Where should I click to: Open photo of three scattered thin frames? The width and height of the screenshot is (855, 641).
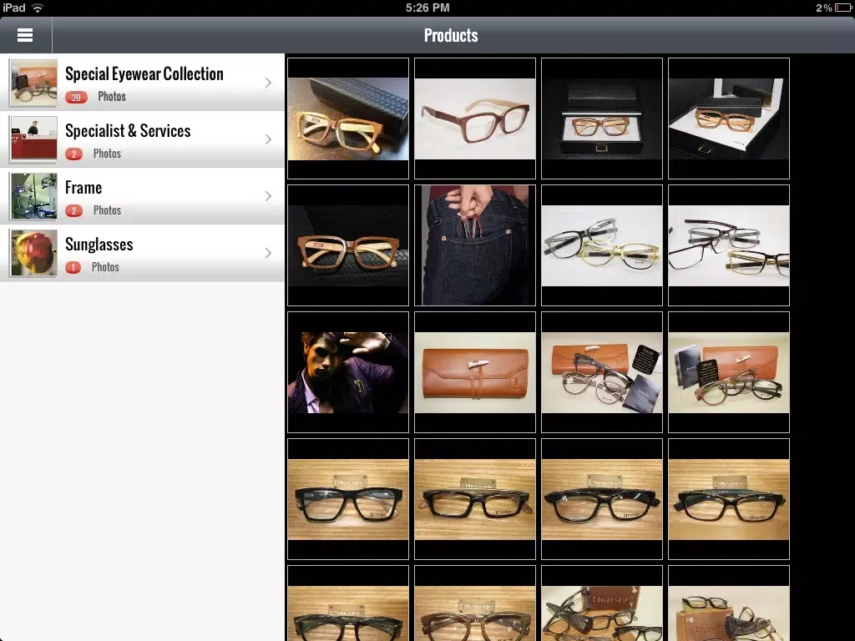tap(729, 245)
